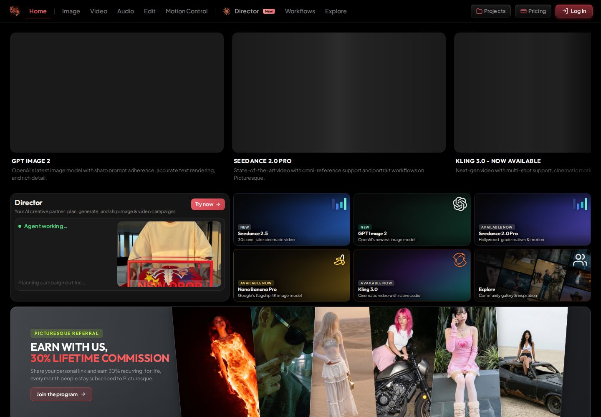Click the 30% LIFETIME COMMISSION heading
The width and height of the screenshot is (601, 417).
(100, 358)
